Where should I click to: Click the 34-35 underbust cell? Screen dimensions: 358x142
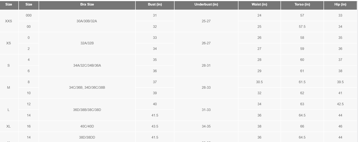click(x=206, y=126)
